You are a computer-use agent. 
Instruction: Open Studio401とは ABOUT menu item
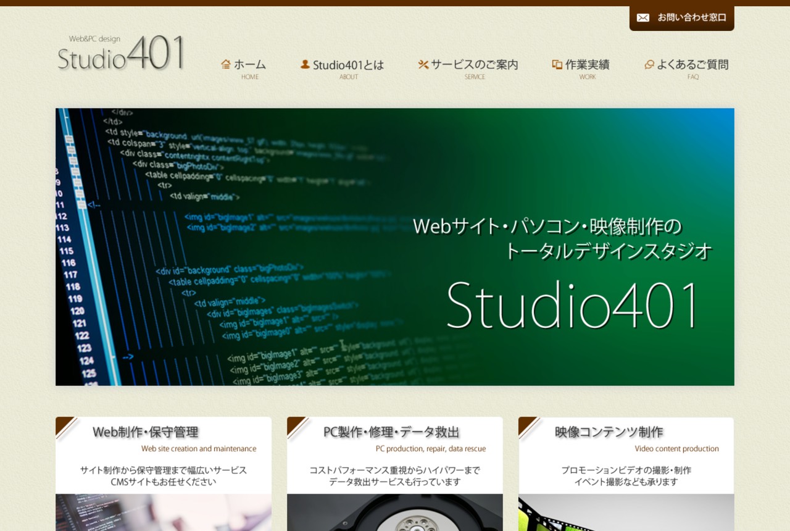(x=343, y=69)
